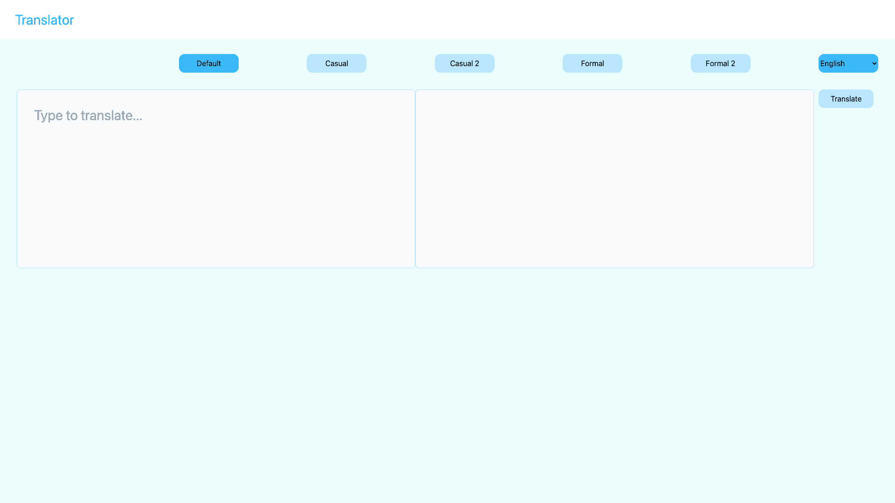Click inside the empty translation output panel
Image resolution: width=895 pixels, height=503 pixels.
pyautogui.click(x=614, y=178)
